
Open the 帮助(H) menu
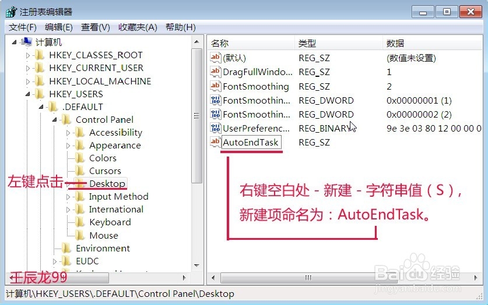[181, 27]
